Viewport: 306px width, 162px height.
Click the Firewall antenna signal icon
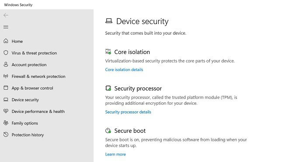(6, 76)
